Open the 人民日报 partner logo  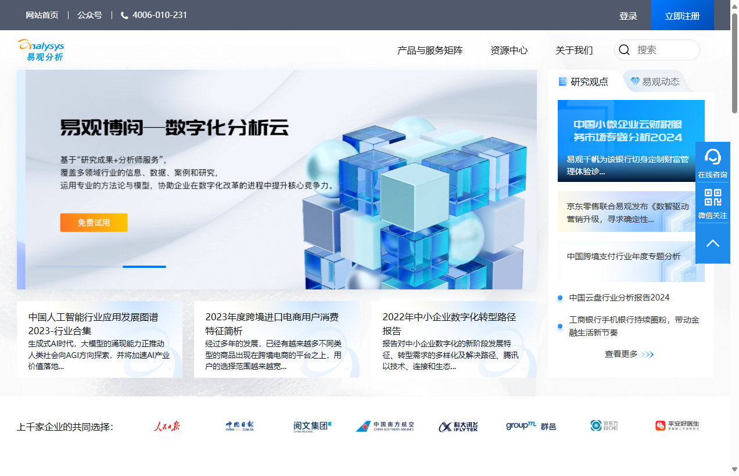point(167,425)
